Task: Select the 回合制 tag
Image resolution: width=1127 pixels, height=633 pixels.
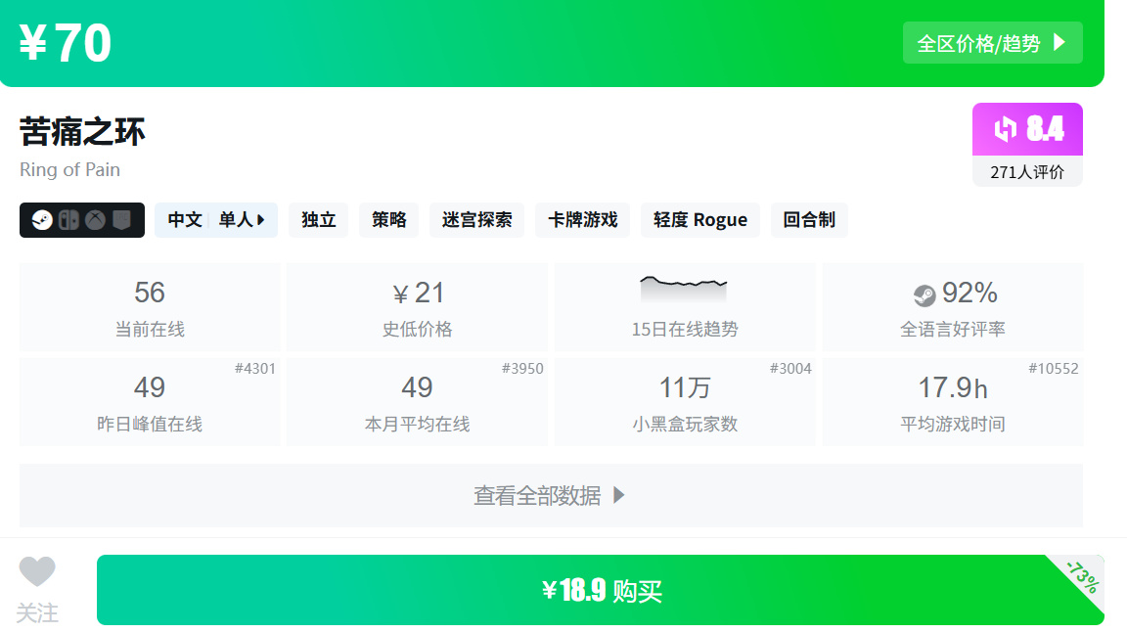Action: click(x=809, y=220)
